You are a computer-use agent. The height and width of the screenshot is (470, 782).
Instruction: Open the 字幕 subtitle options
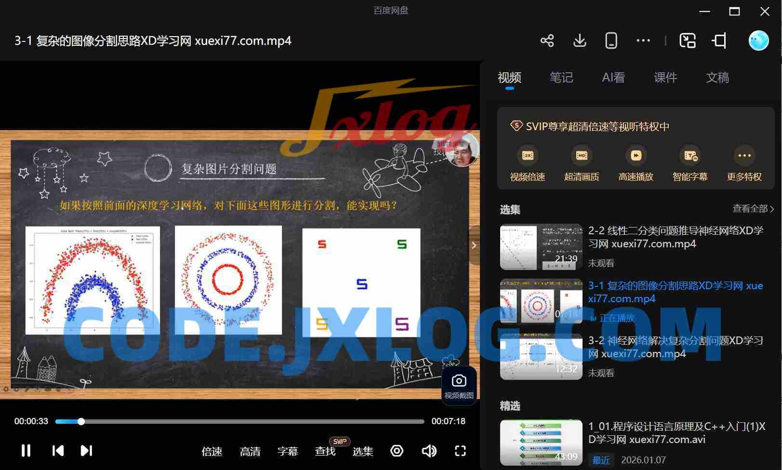tap(288, 451)
